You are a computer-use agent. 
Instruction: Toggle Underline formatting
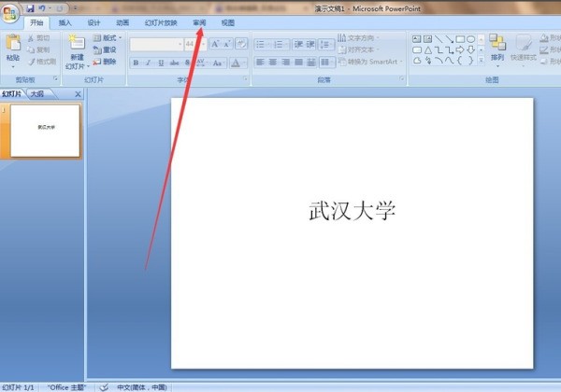click(161, 63)
